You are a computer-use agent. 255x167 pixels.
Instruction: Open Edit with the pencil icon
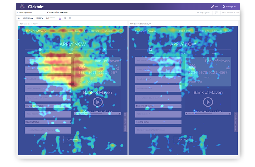[x=215, y=7]
